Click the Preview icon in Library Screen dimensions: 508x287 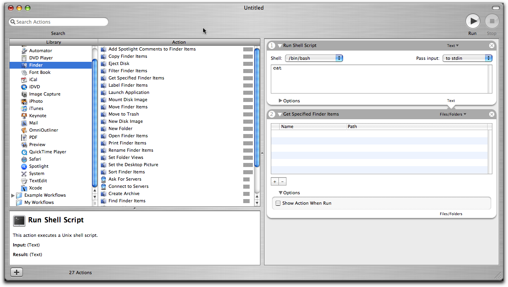[x=24, y=145]
